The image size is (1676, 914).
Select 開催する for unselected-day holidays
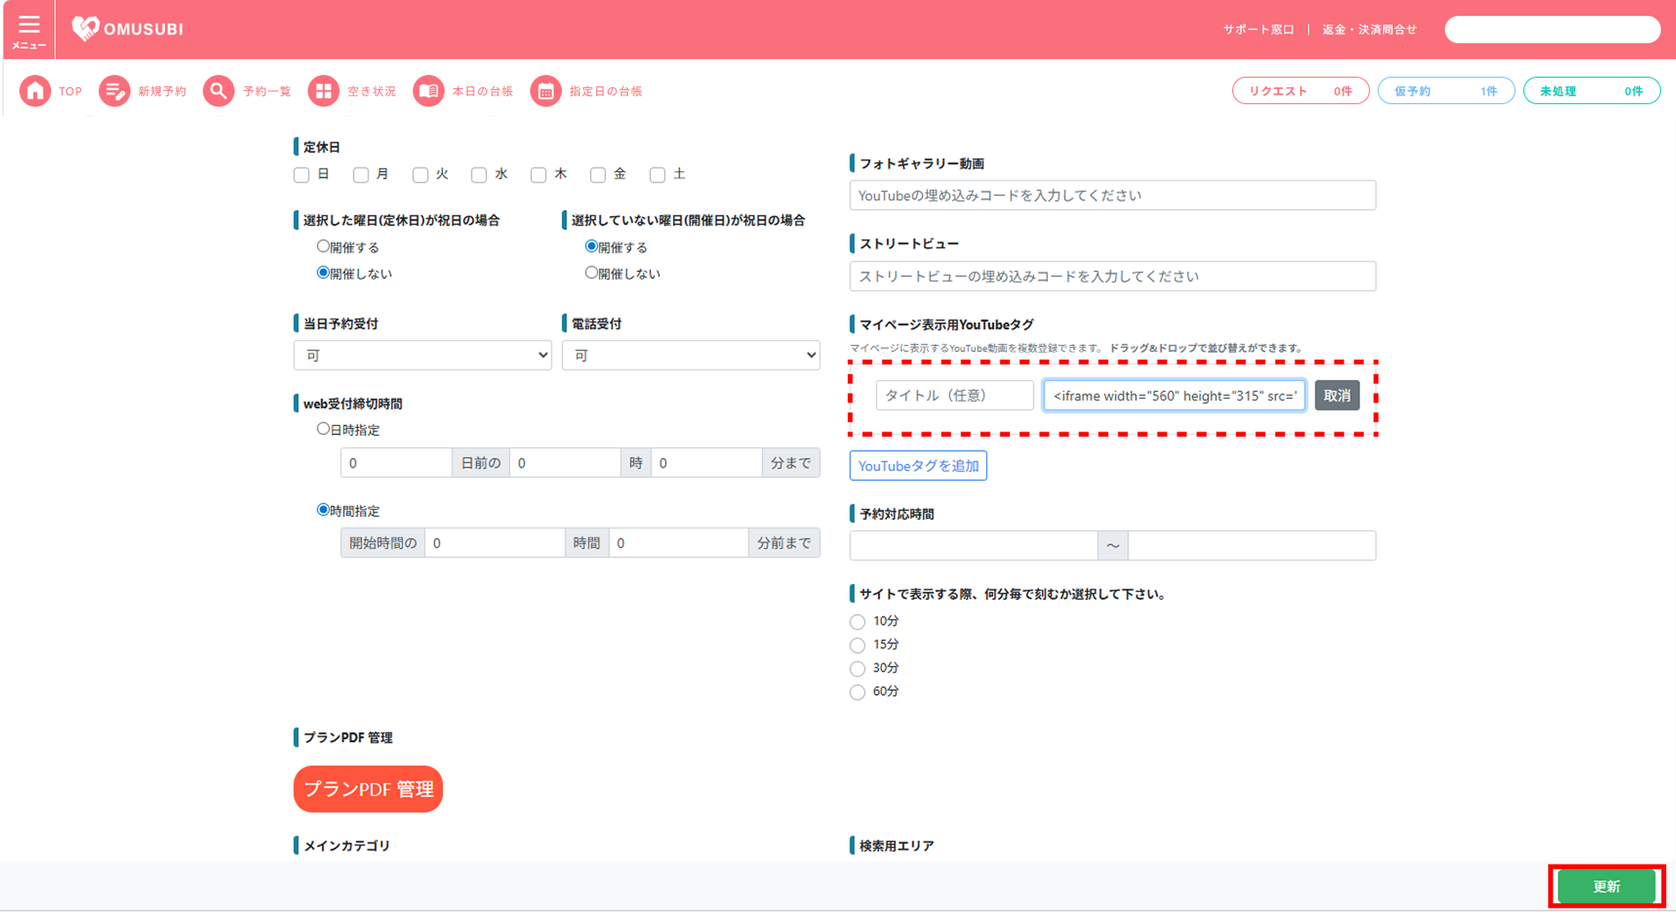tap(591, 247)
